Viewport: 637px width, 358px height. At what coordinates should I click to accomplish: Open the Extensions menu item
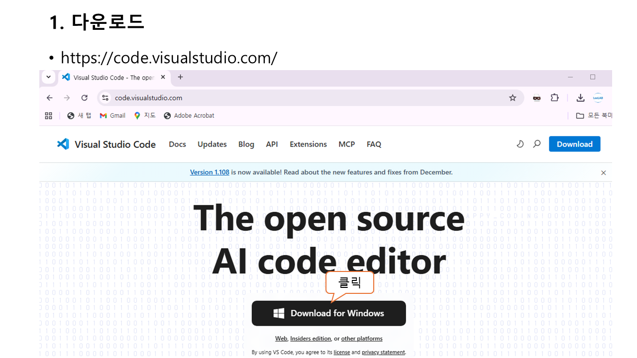308,144
